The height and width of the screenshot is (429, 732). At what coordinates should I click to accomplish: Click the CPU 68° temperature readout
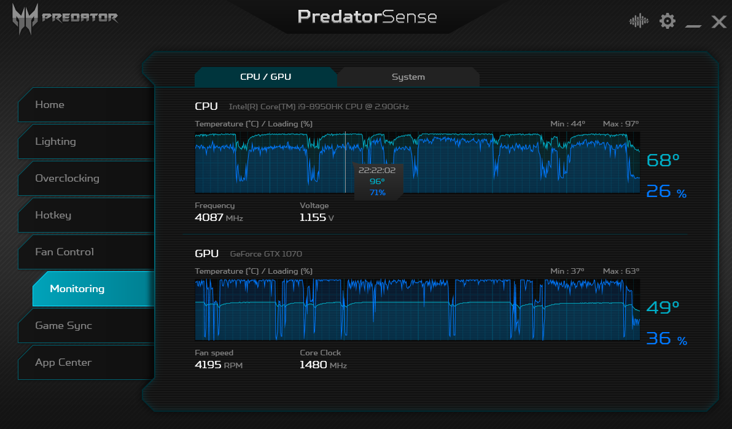tap(663, 160)
